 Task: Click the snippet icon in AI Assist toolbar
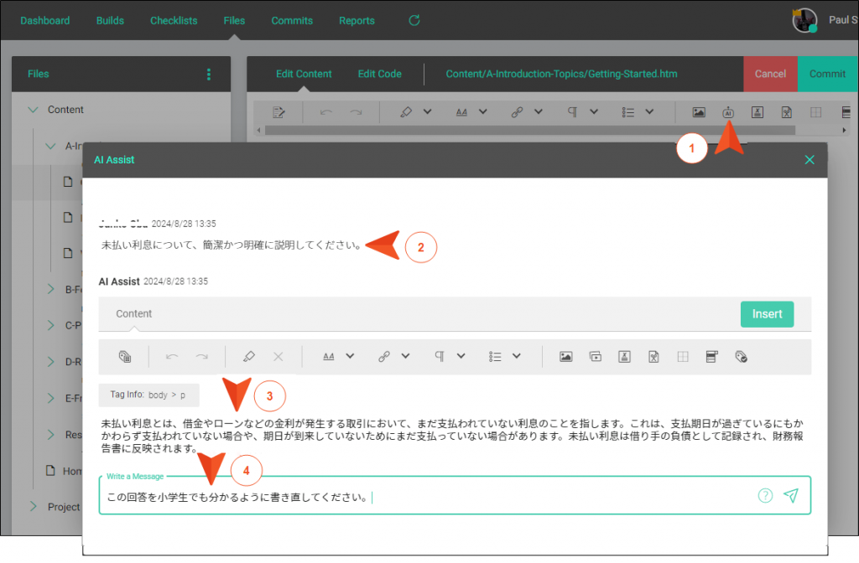[653, 357]
